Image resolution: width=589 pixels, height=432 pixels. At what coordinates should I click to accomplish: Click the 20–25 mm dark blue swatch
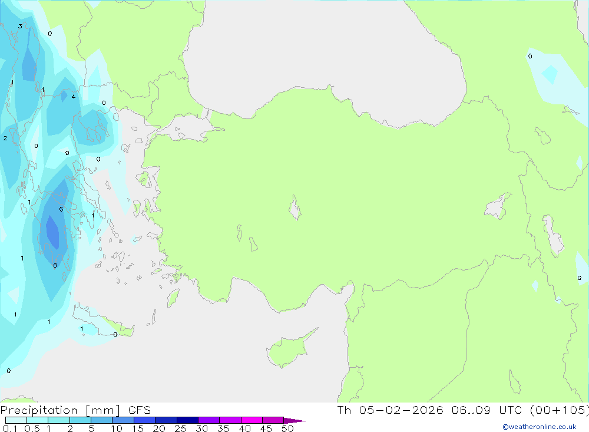(x=166, y=420)
